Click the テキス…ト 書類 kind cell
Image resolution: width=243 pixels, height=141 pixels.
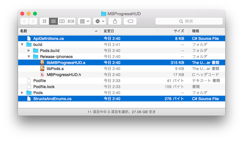tap(206, 81)
